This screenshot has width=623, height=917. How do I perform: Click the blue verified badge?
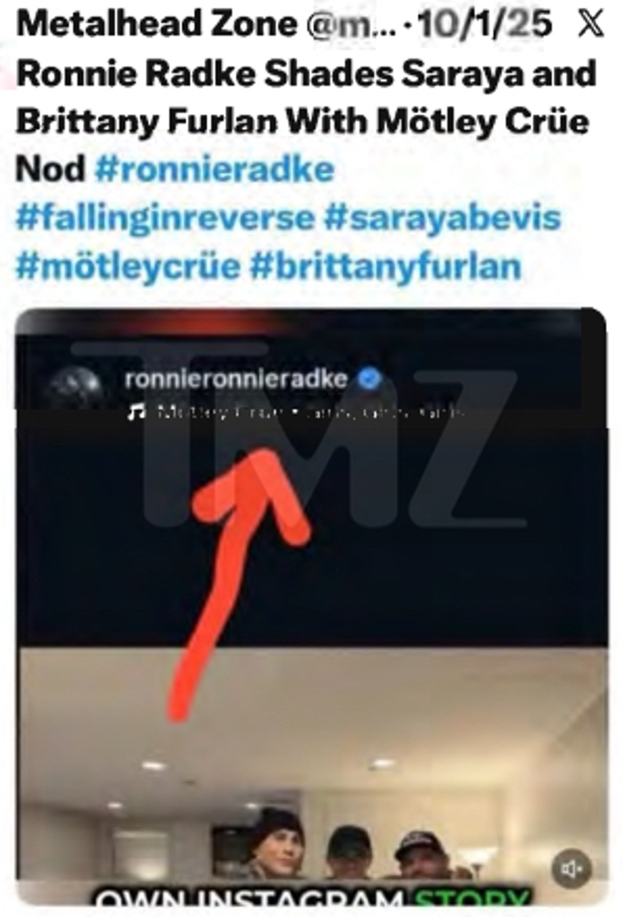pos(369,379)
